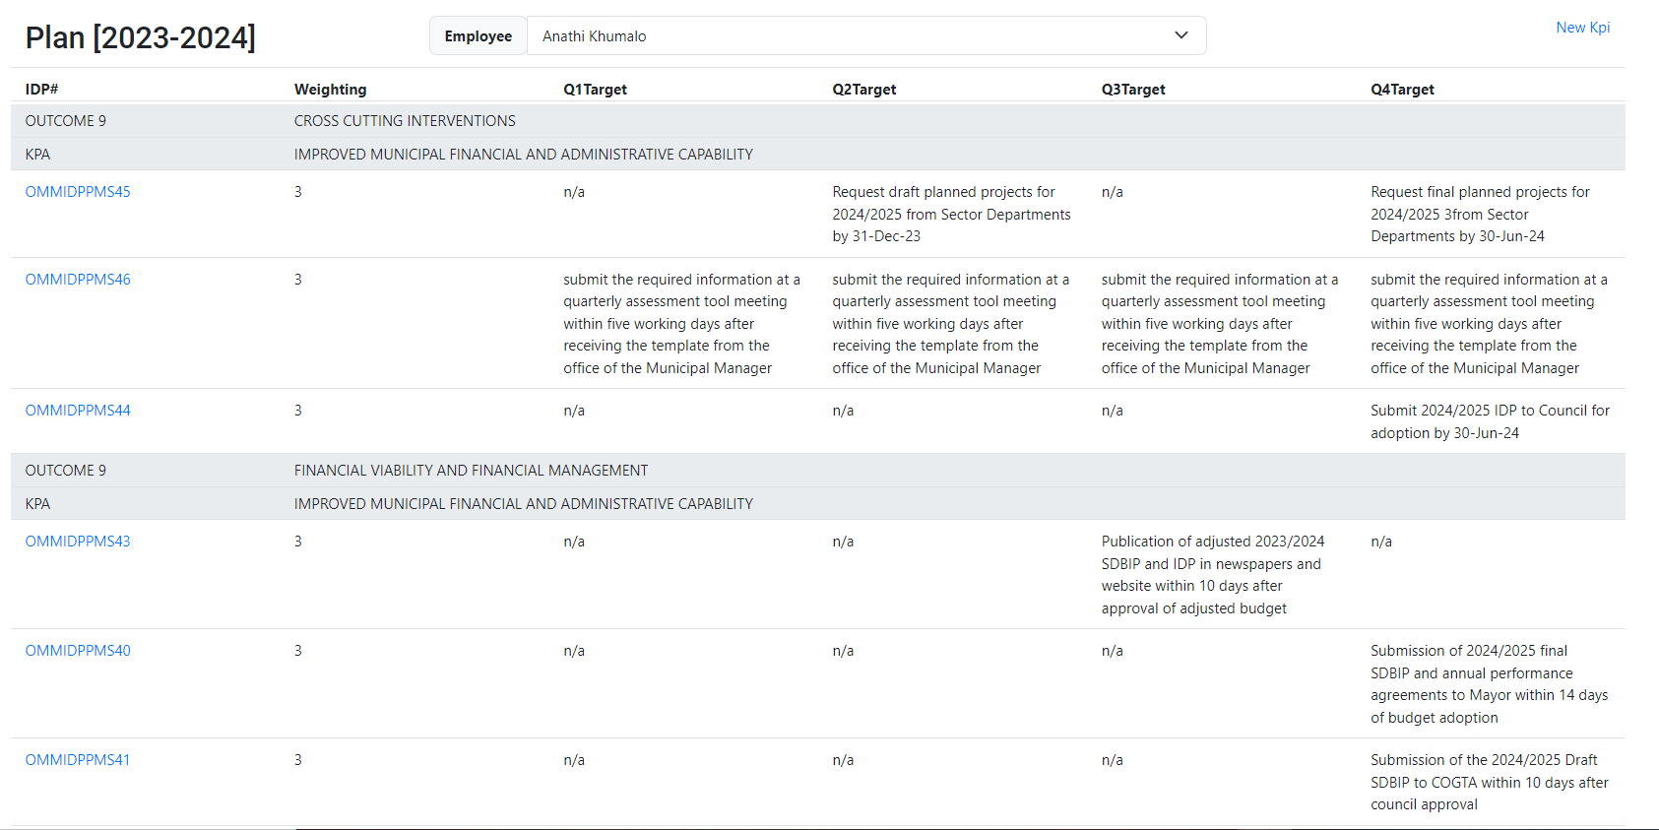Image resolution: width=1659 pixels, height=830 pixels.
Task: Open the OMMIDPPMS45 KPI link
Action: pos(78,192)
